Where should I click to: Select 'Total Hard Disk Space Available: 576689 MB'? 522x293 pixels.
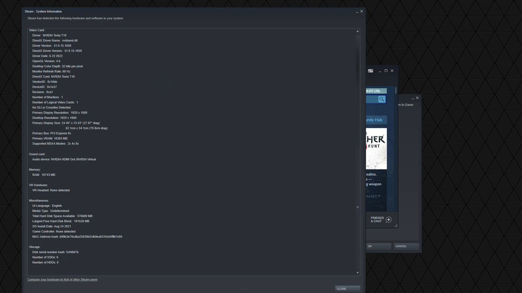[62, 216]
